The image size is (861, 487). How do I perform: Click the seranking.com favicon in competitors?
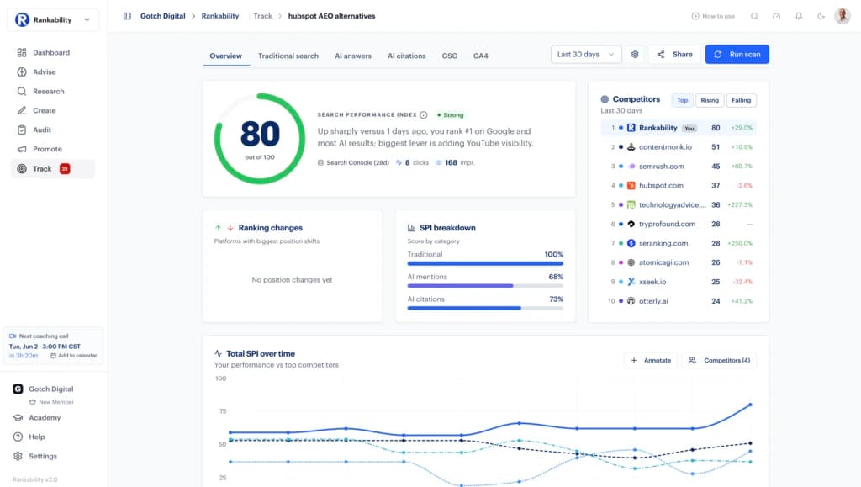click(631, 243)
